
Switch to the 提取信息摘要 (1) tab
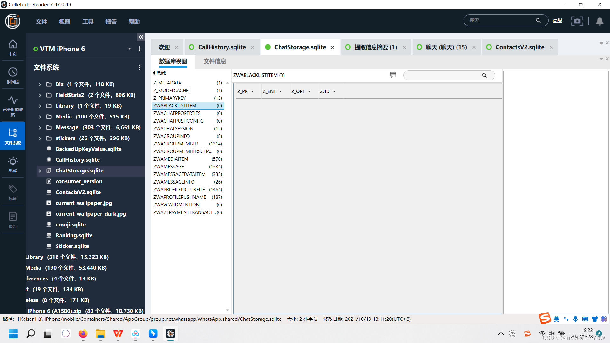click(376, 47)
